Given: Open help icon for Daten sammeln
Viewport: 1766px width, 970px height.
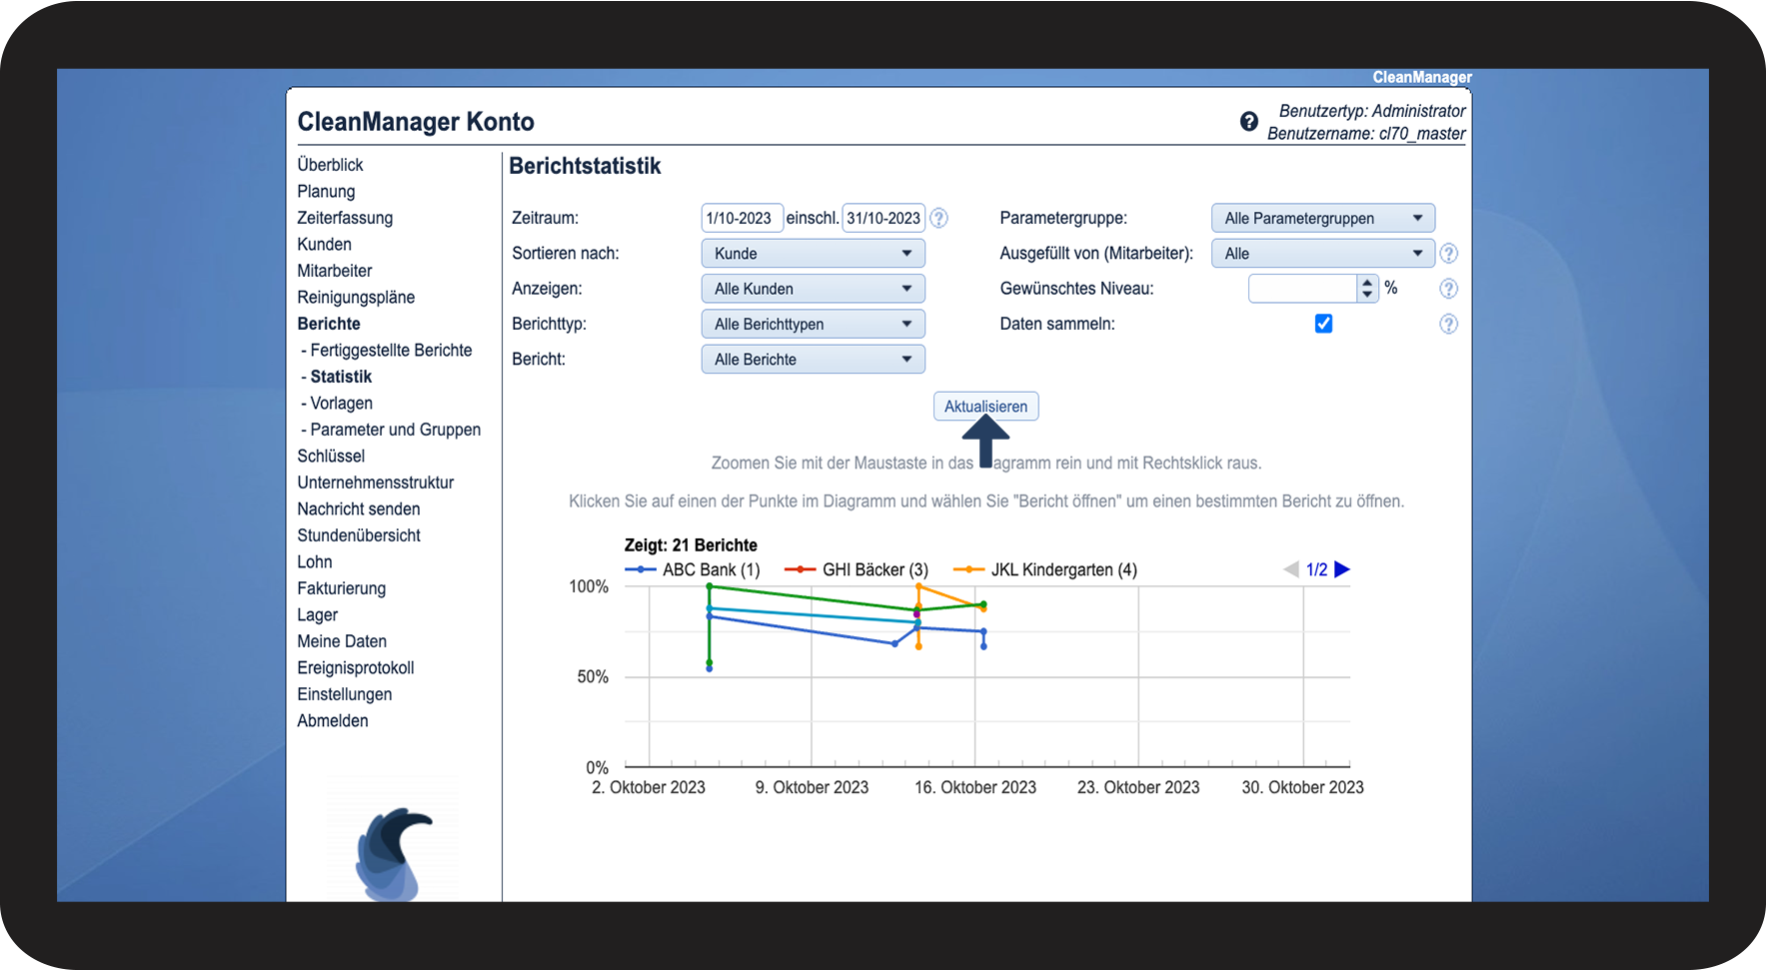Looking at the screenshot, I should (1448, 324).
